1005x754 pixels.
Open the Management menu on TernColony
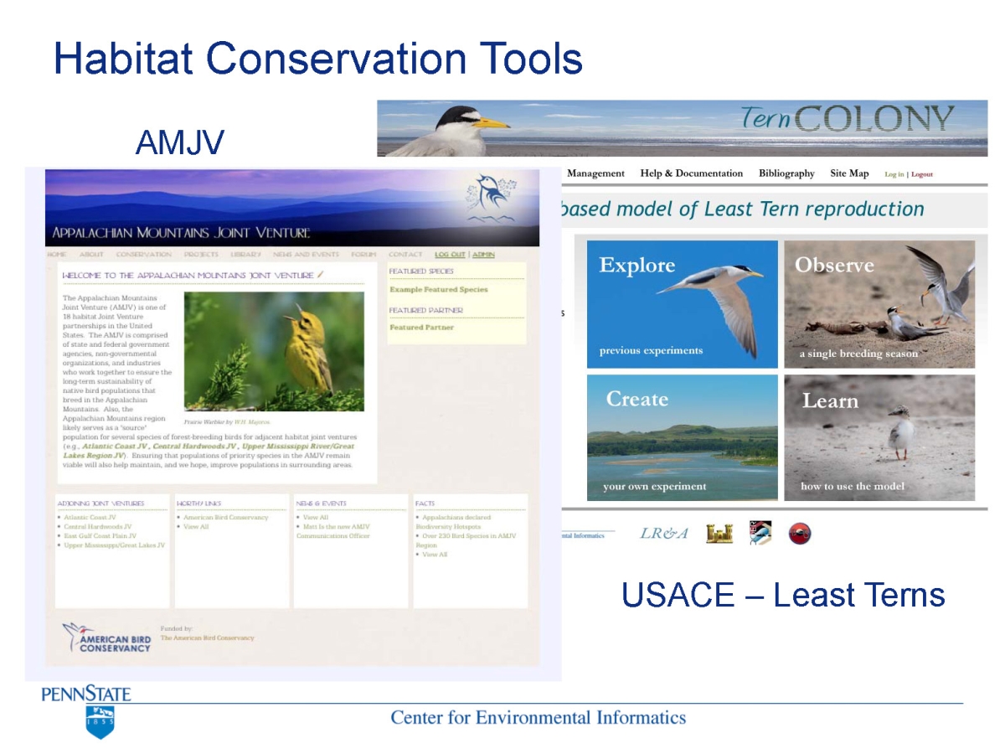tap(595, 173)
